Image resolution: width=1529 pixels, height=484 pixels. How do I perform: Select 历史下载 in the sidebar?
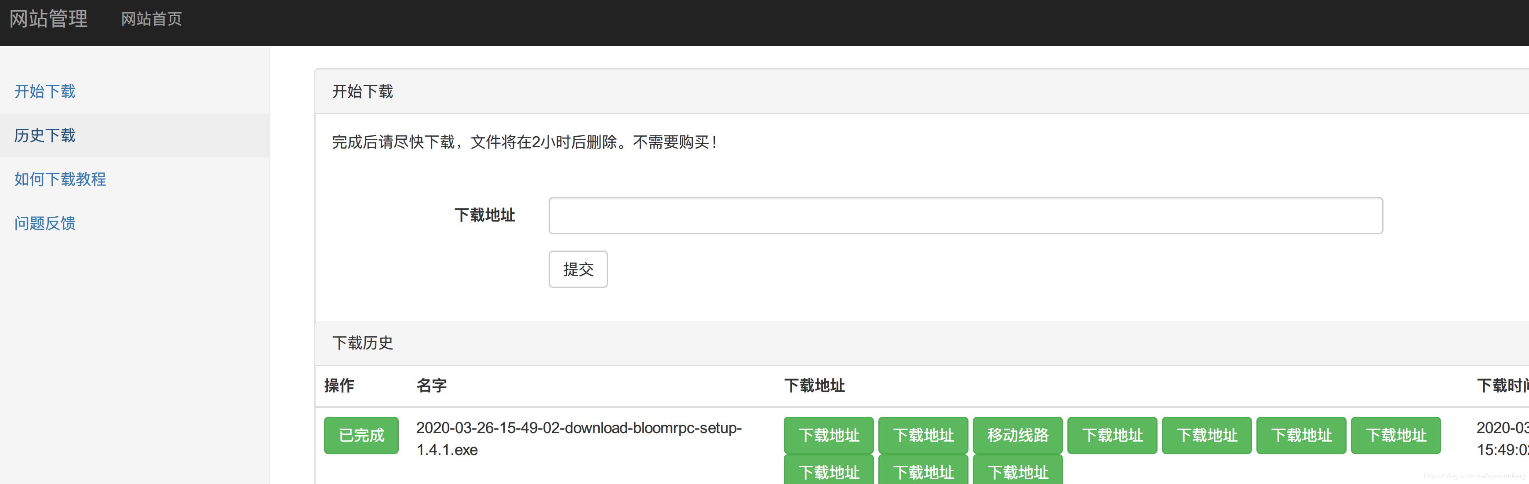coord(44,135)
